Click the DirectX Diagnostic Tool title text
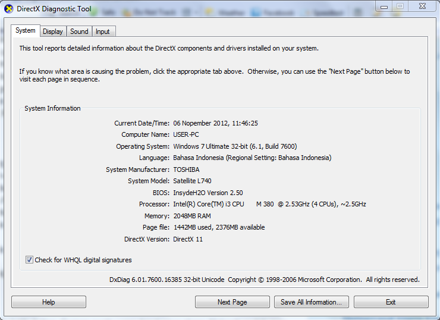 tap(54, 9)
